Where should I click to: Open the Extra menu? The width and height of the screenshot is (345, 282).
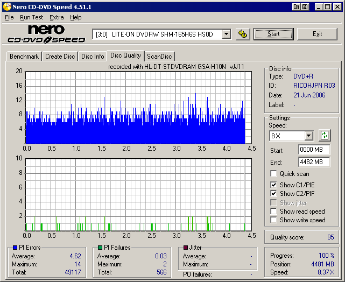pos(57,17)
